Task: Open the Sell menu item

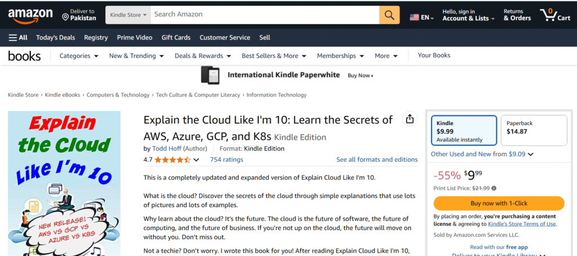Action: click(265, 38)
